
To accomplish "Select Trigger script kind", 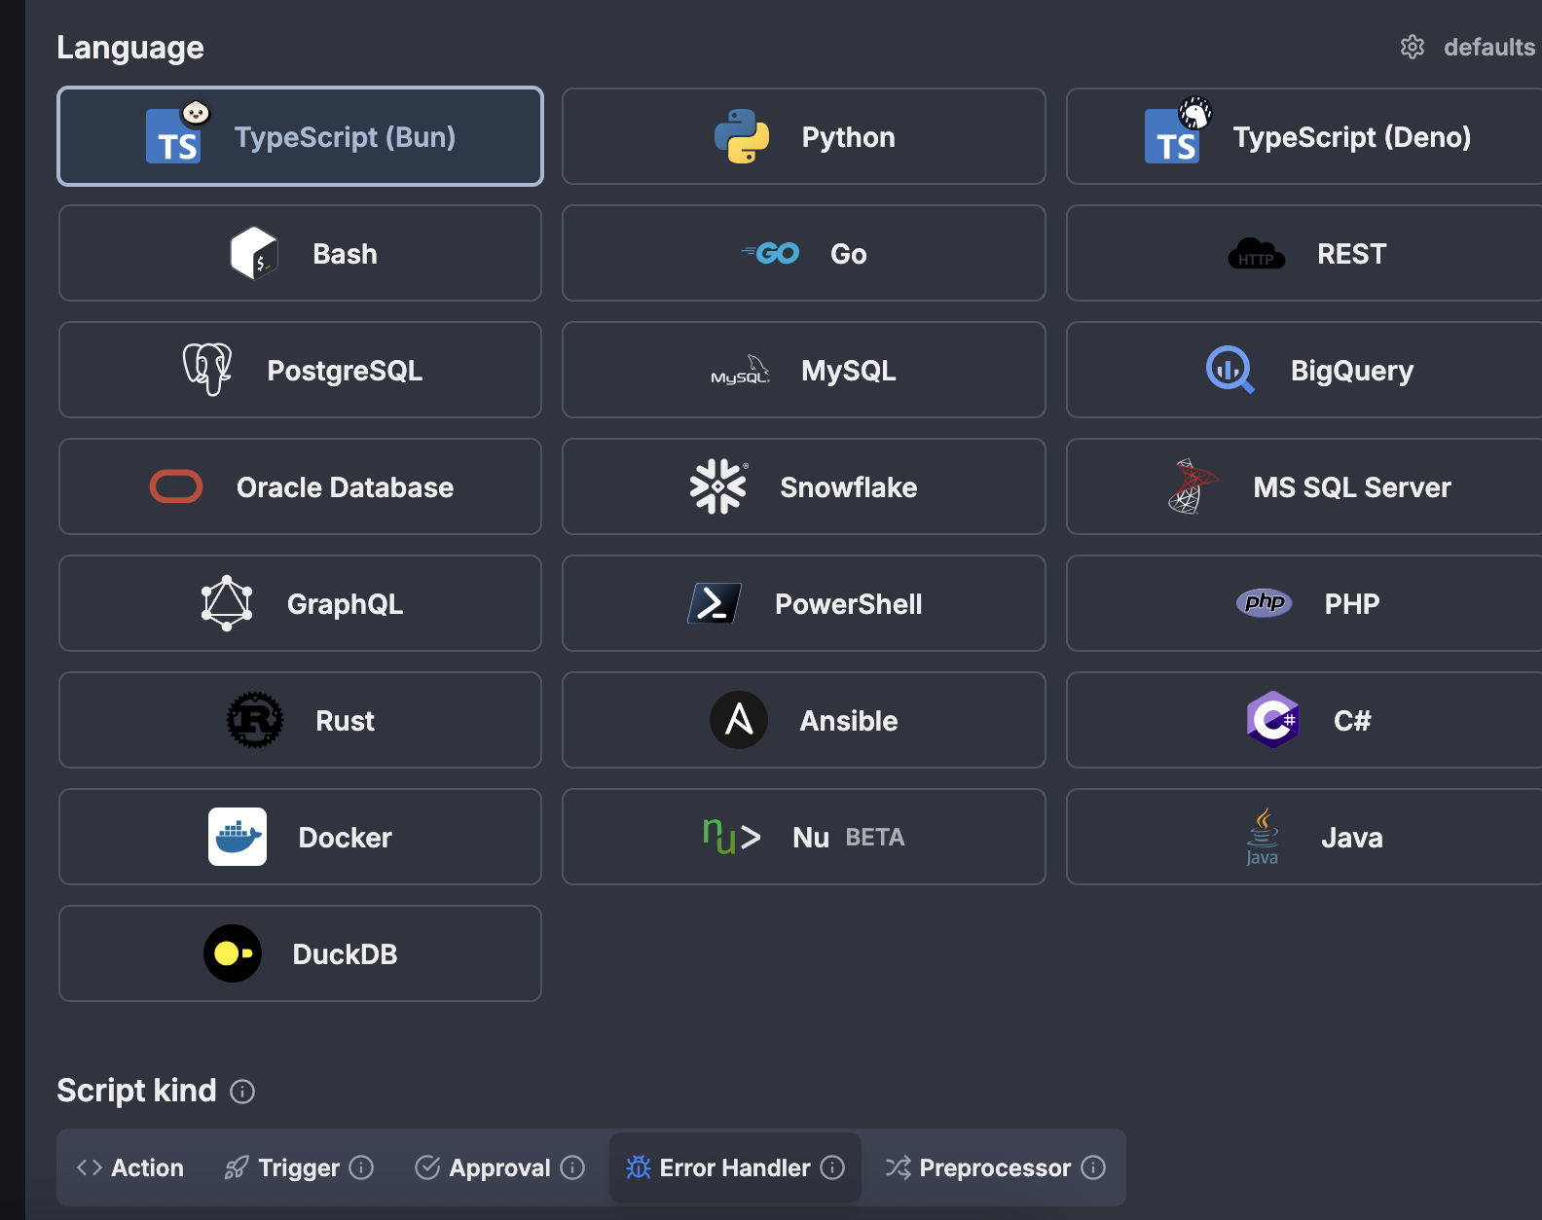I will (298, 1167).
